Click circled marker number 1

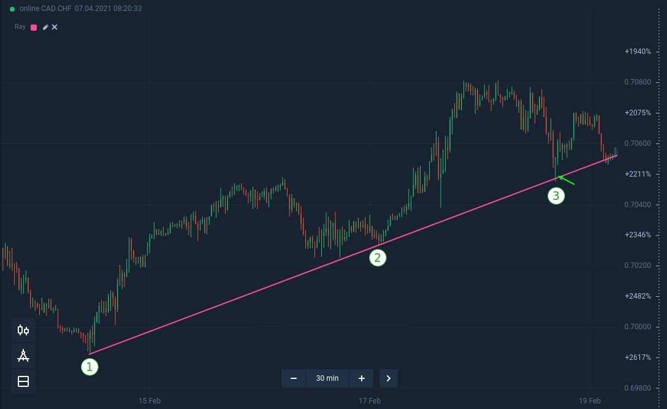(90, 367)
